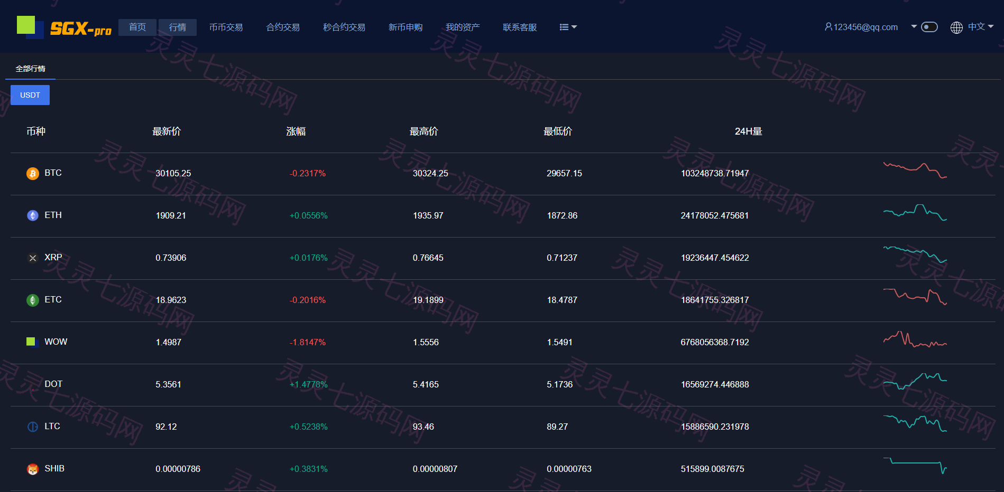
Task: Select the 全部行情 tab
Action: pyautogui.click(x=30, y=69)
